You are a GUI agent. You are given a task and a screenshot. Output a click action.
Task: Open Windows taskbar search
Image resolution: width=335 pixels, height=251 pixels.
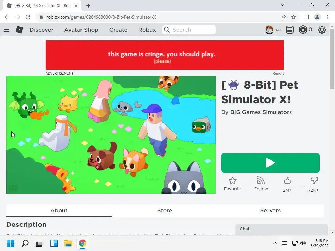coord(25,243)
